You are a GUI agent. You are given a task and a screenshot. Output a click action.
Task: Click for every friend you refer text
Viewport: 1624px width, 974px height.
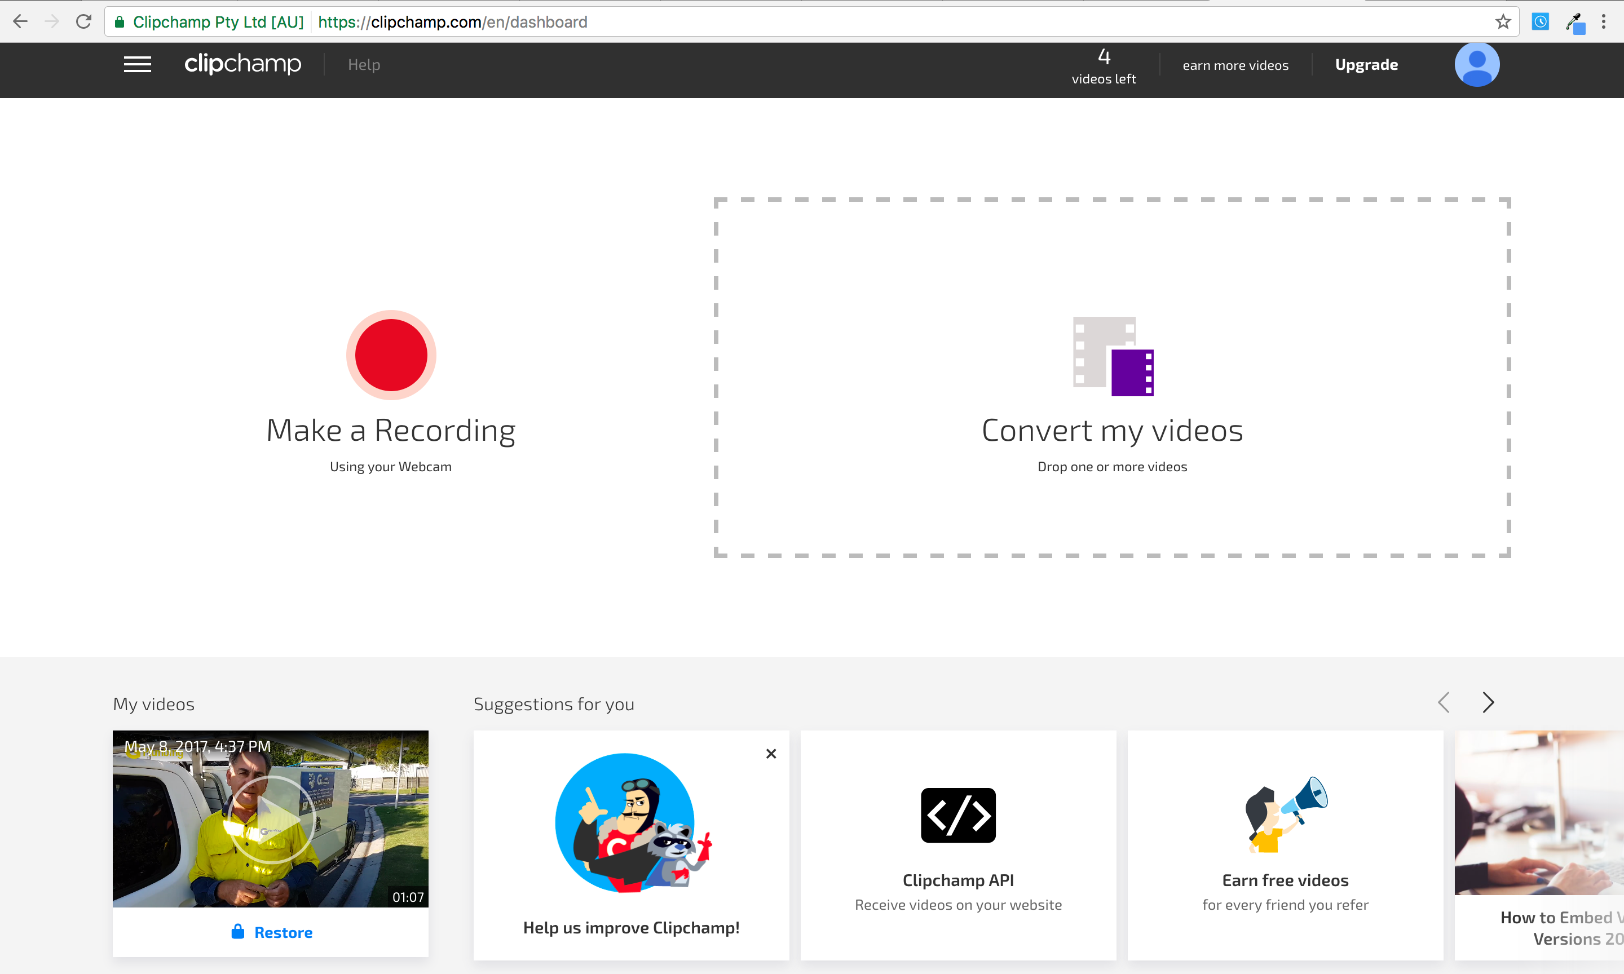[1285, 905]
